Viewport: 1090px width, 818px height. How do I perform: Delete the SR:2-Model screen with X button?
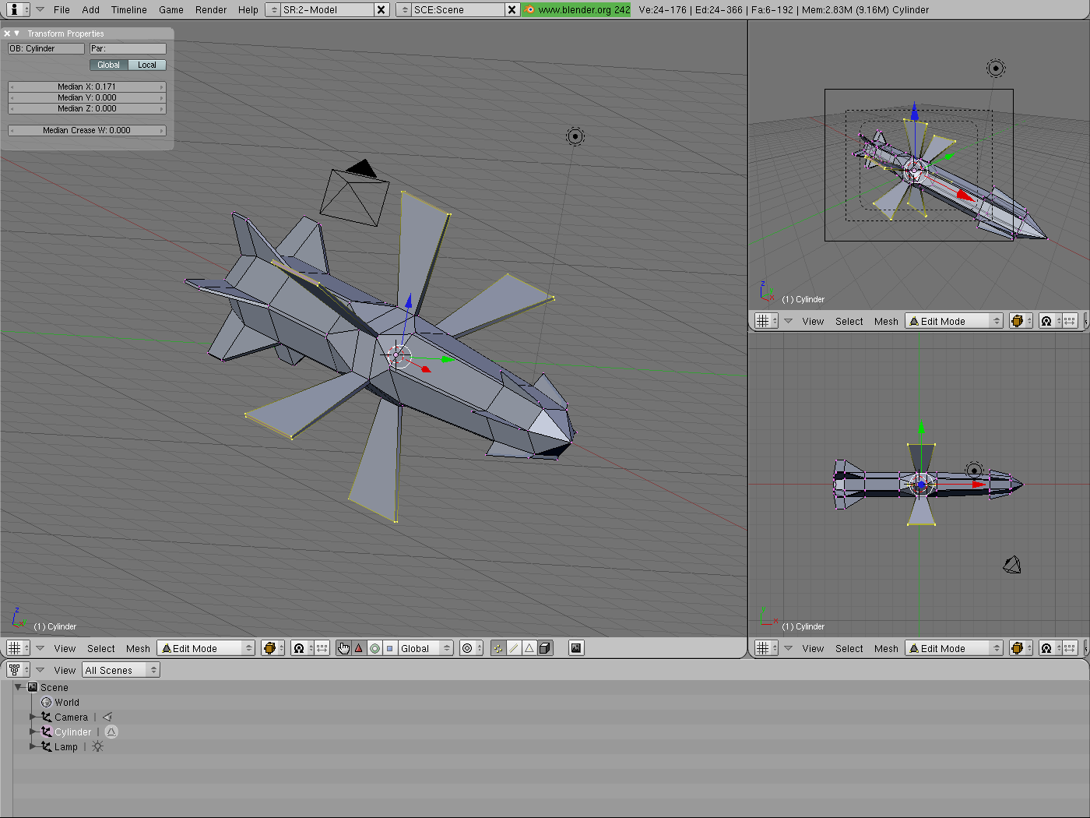[x=381, y=10]
